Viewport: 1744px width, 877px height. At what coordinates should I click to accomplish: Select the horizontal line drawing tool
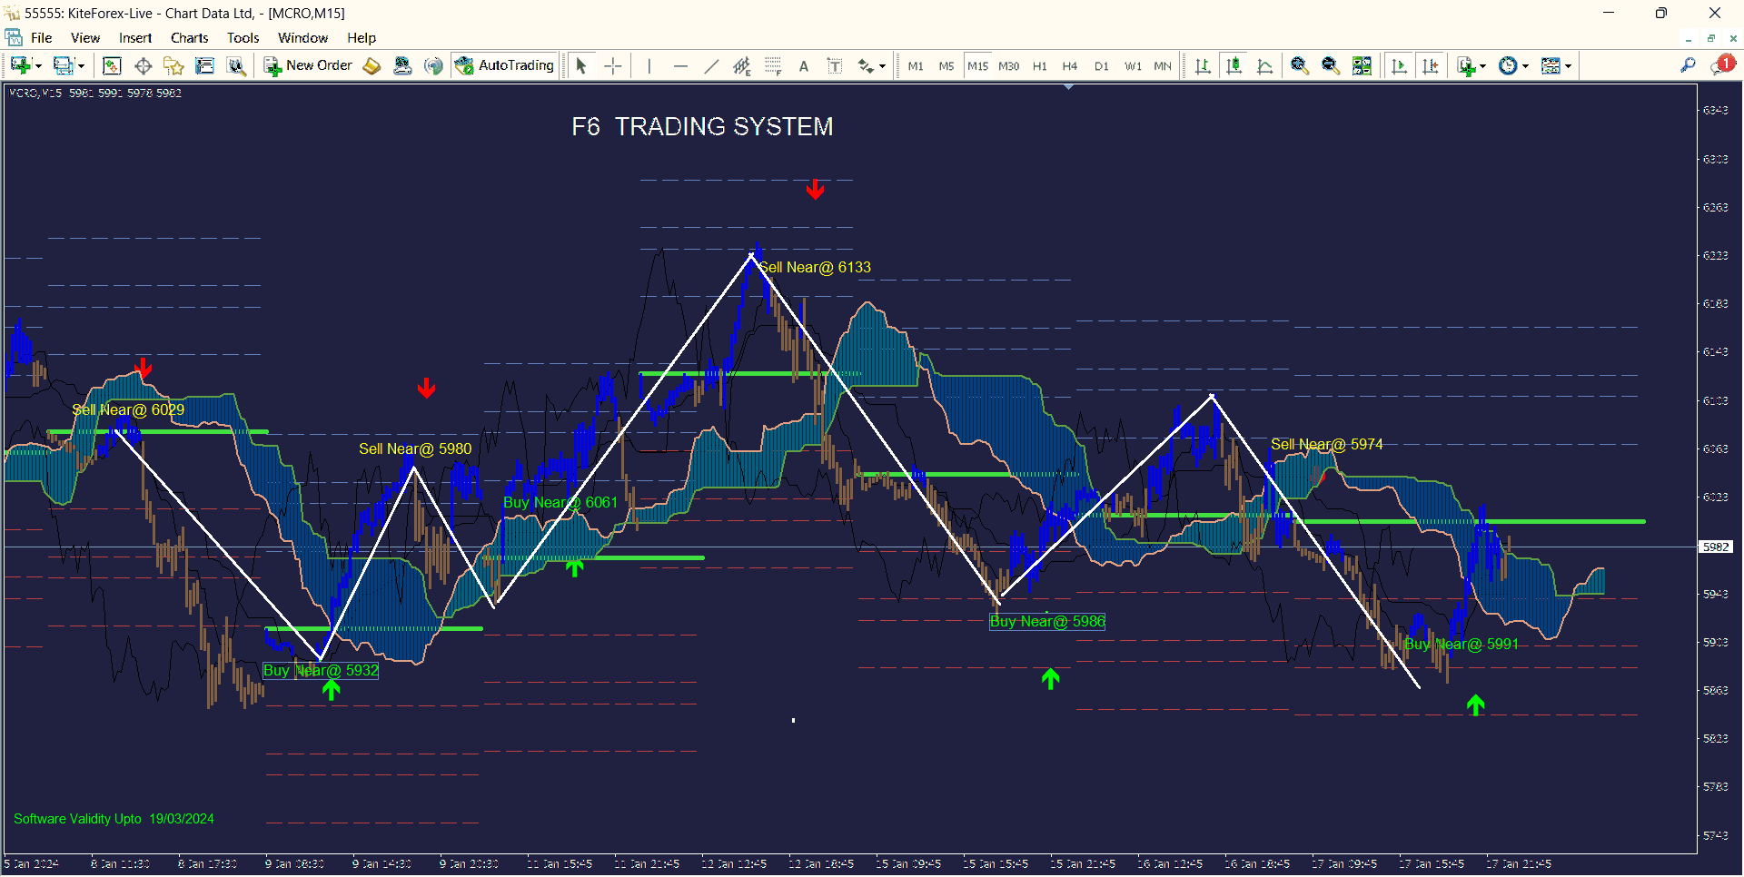click(680, 65)
